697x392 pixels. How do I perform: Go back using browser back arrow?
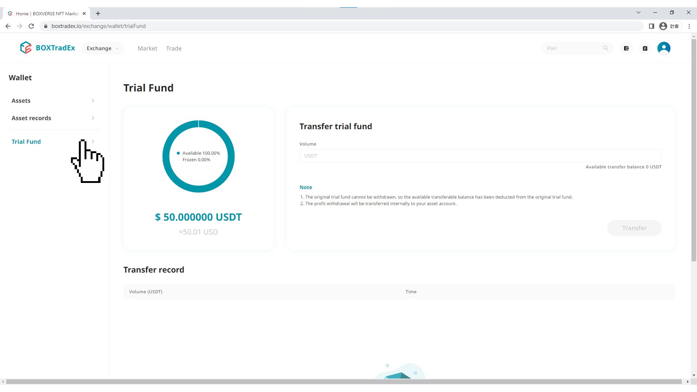[8, 26]
